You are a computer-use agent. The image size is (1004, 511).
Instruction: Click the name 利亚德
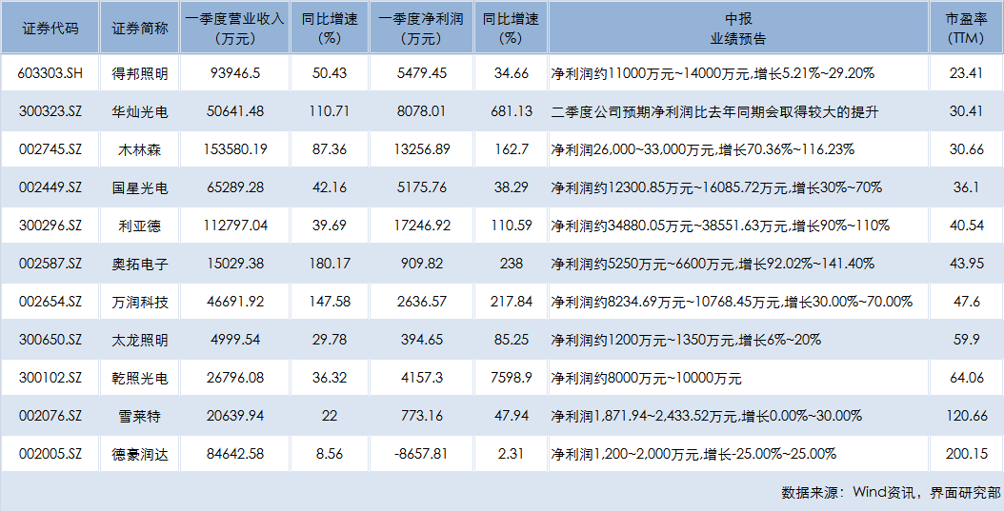140,226
